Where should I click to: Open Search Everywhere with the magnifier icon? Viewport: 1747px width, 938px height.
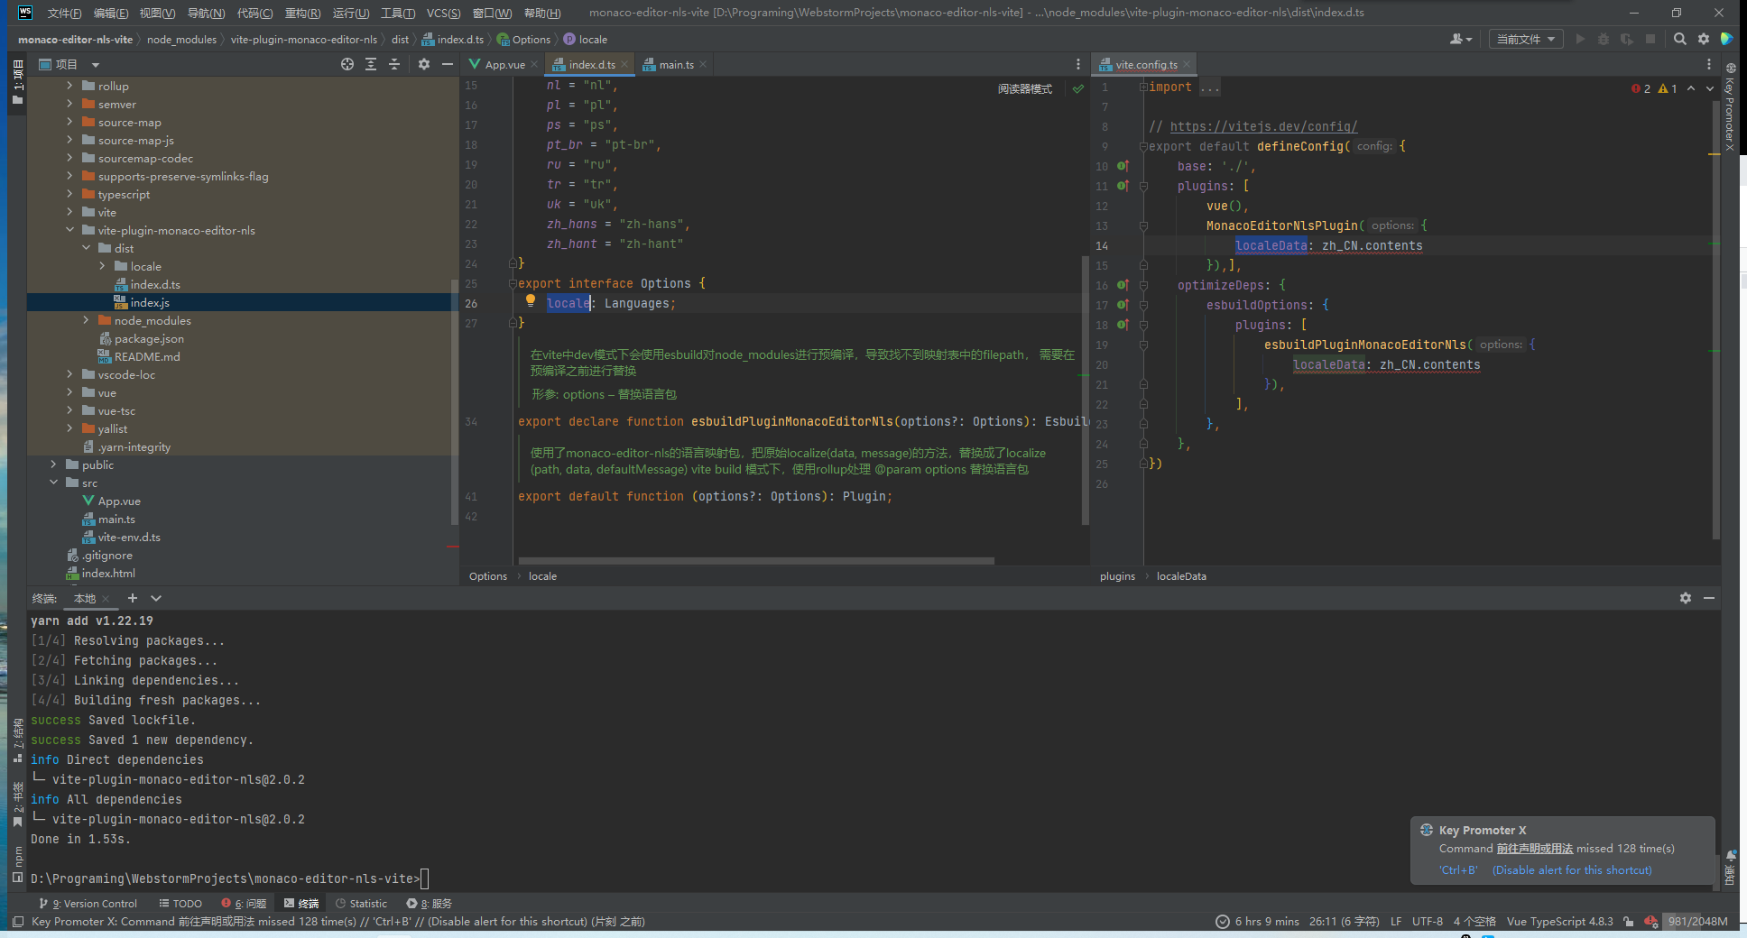click(x=1679, y=39)
